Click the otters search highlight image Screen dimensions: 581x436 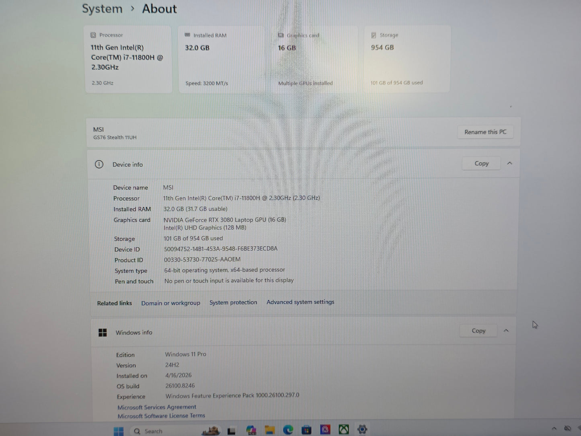211,431
